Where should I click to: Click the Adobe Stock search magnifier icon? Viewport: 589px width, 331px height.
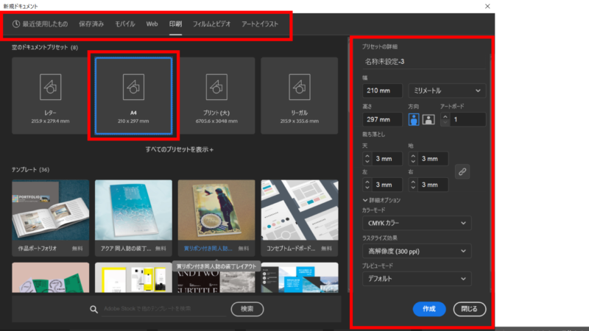point(94,309)
